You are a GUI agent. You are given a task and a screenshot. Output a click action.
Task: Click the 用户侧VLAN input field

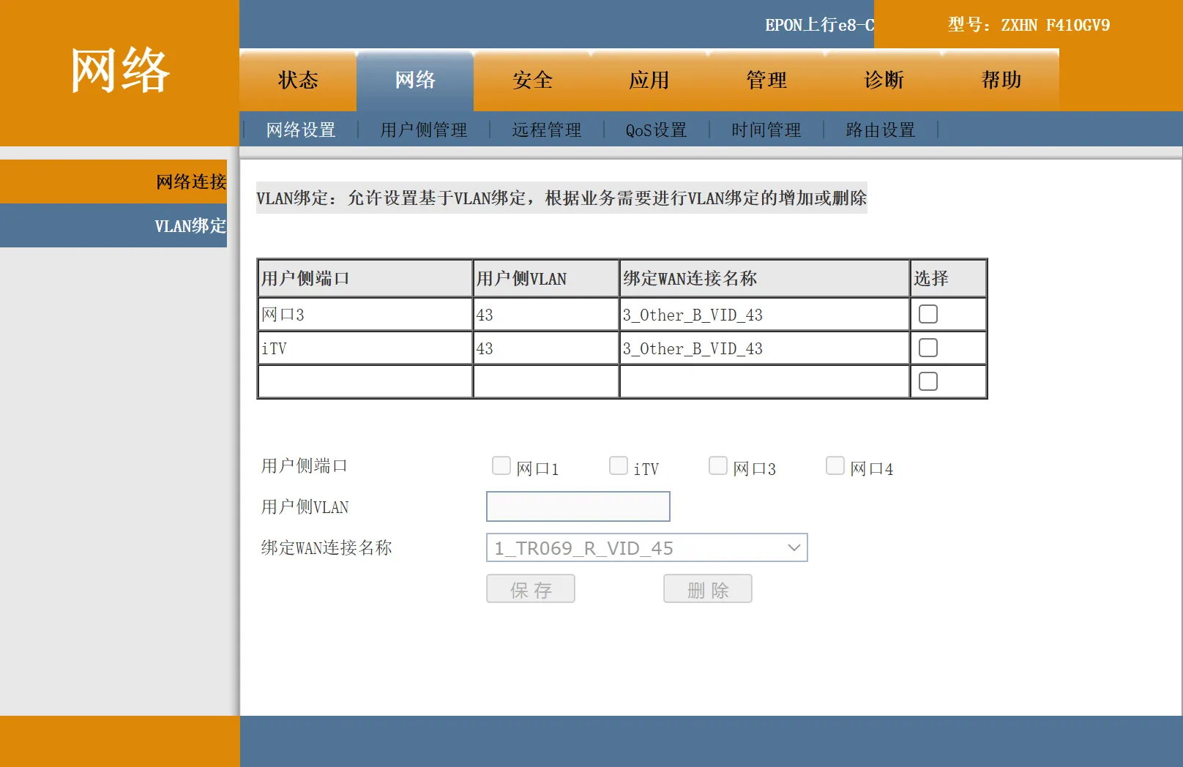click(578, 506)
